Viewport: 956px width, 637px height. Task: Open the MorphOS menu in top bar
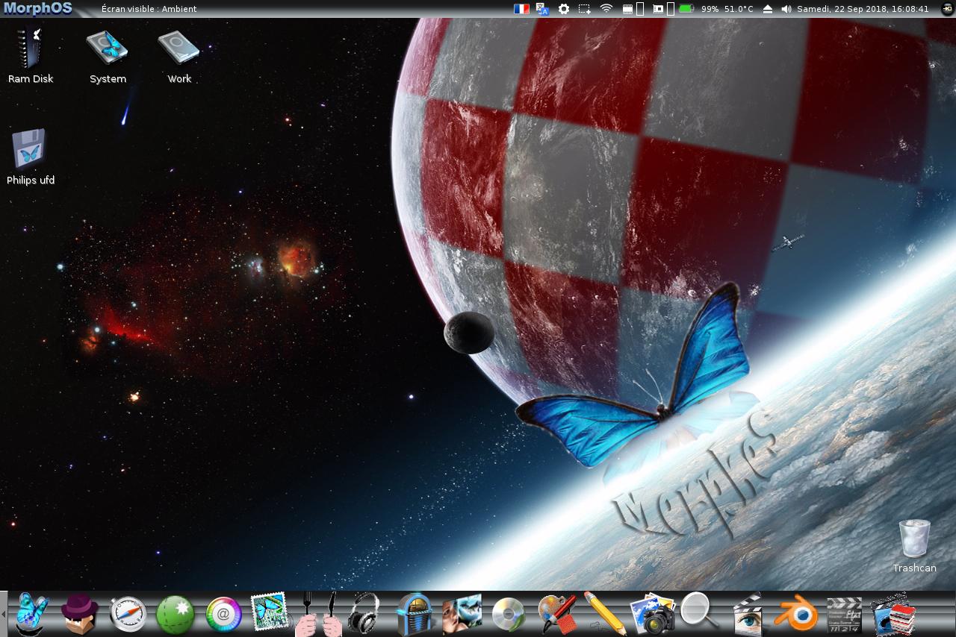click(37, 9)
